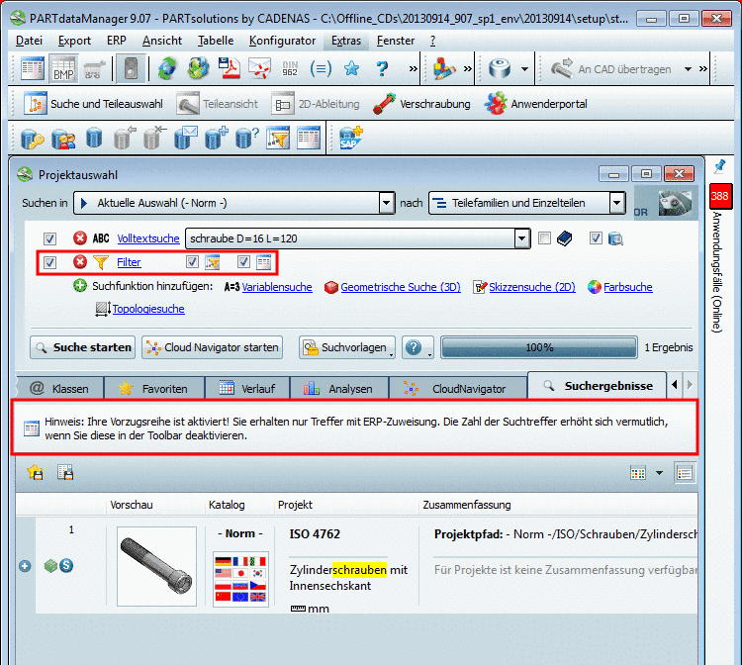The image size is (742, 665).
Task: Click the DIN 962 toolbar icon
Action: tap(290, 68)
